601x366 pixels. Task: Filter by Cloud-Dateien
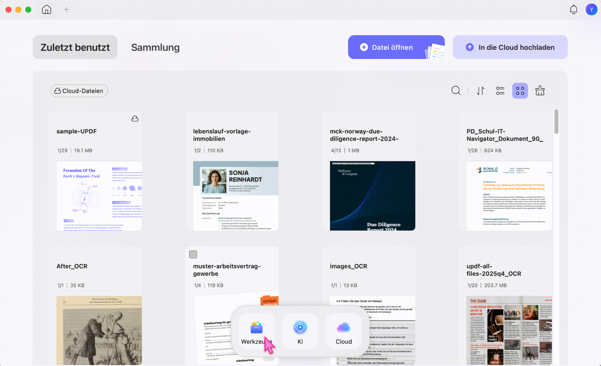point(79,91)
